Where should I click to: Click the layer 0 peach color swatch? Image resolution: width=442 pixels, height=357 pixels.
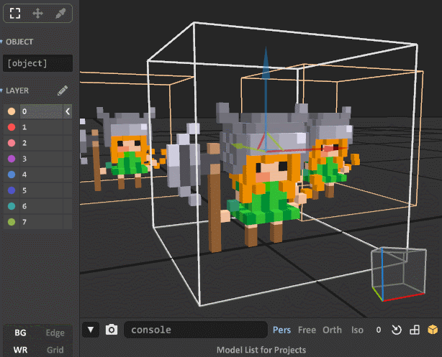coord(12,111)
